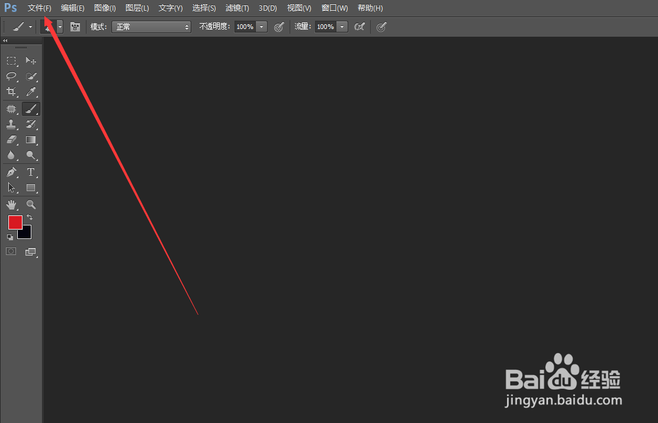Open the brush tool preset picker
This screenshot has width=658, height=423.
tap(23, 27)
